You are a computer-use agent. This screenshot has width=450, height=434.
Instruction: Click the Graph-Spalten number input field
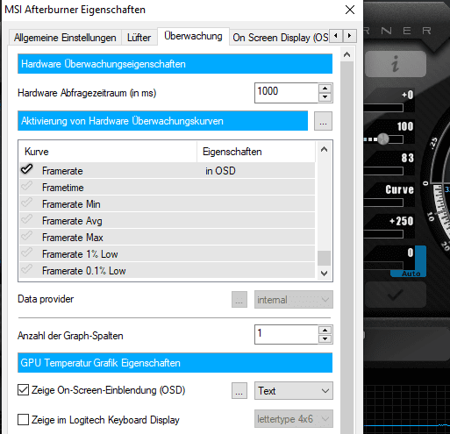pos(286,335)
